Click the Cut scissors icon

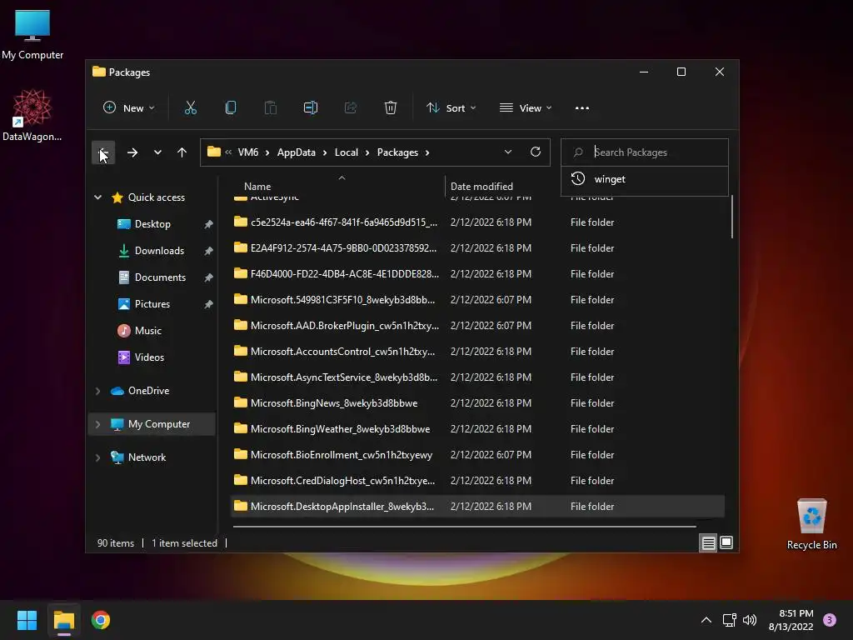click(191, 107)
